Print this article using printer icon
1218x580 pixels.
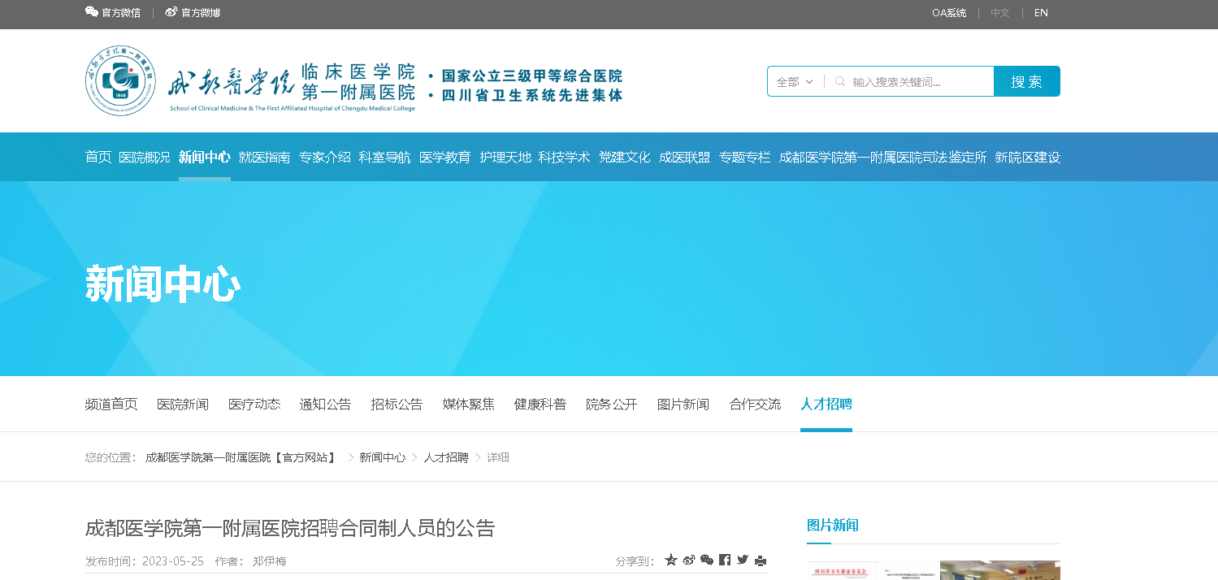tap(761, 560)
